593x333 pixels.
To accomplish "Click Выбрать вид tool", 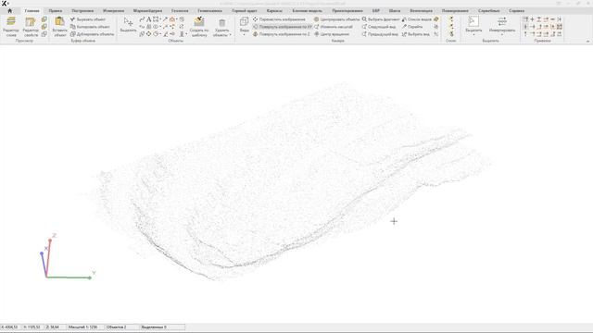I will (x=416, y=34).
